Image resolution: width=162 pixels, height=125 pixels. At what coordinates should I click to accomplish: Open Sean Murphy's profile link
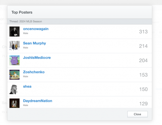[x=34, y=43]
